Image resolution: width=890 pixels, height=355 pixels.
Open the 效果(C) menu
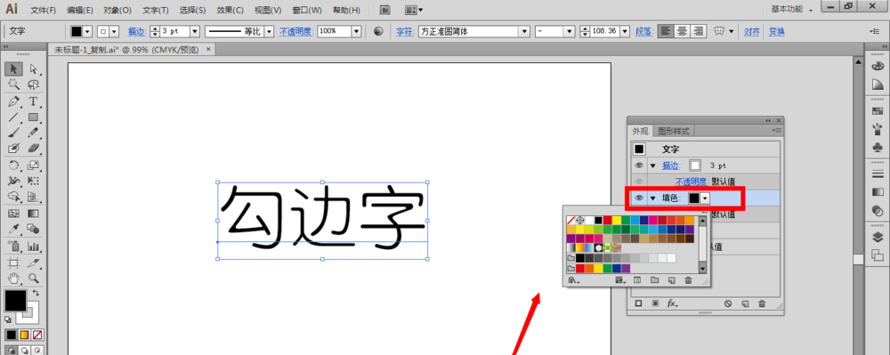(231, 10)
